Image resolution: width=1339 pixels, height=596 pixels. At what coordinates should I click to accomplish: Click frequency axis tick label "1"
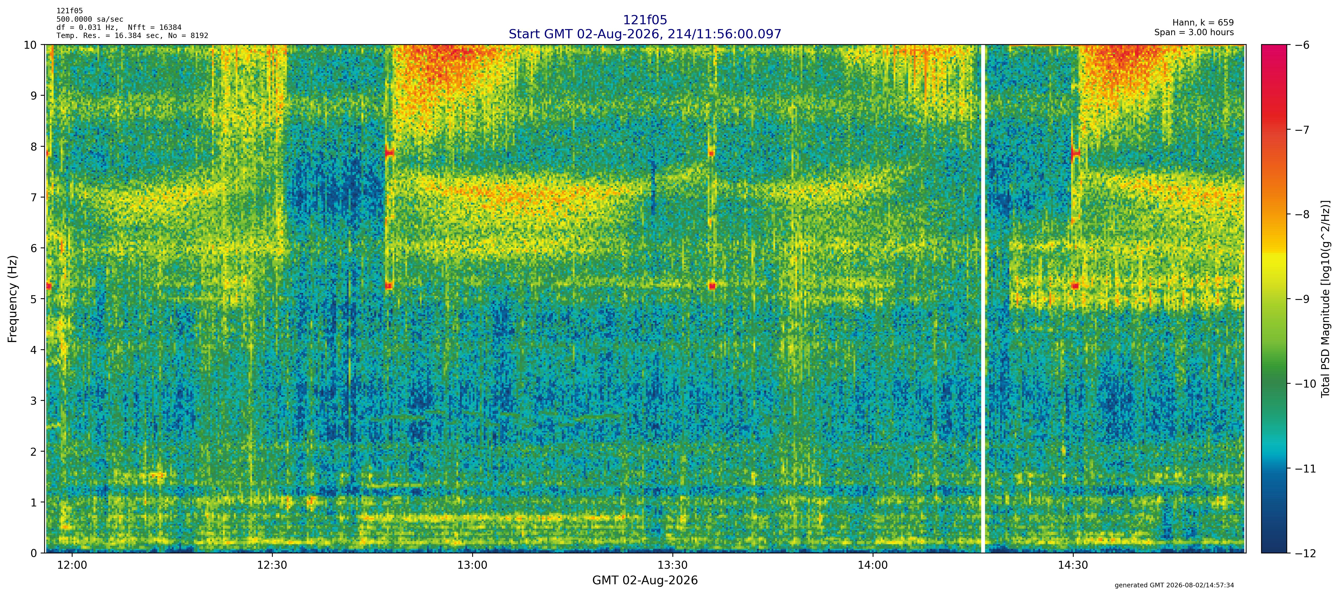click(34, 503)
